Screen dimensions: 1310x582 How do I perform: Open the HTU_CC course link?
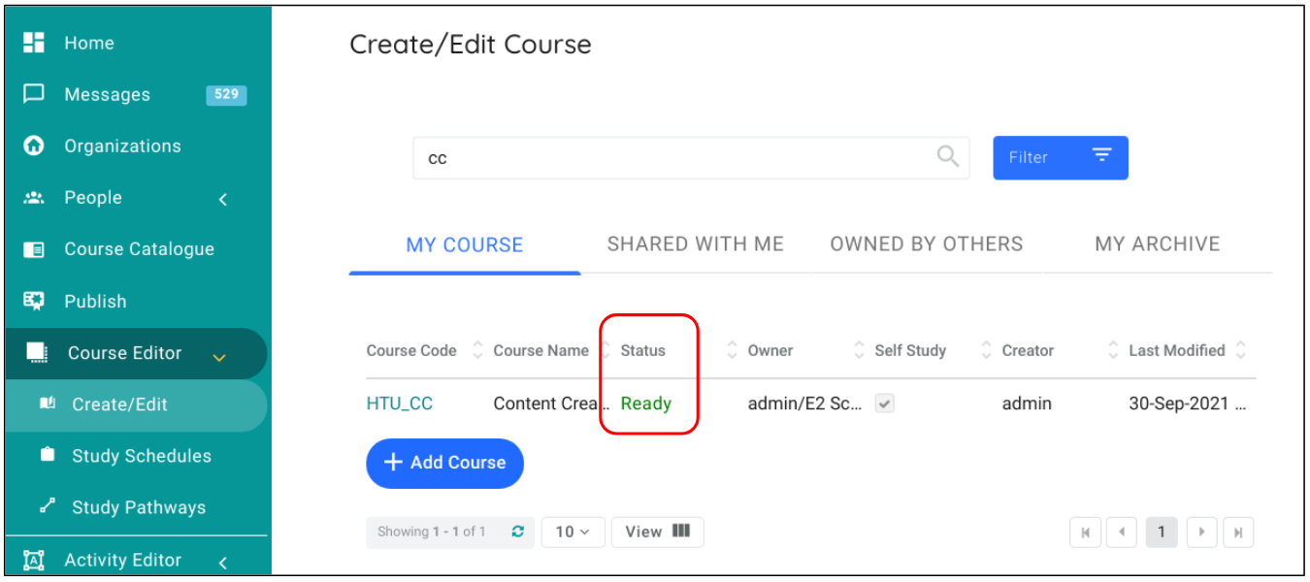tap(399, 404)
